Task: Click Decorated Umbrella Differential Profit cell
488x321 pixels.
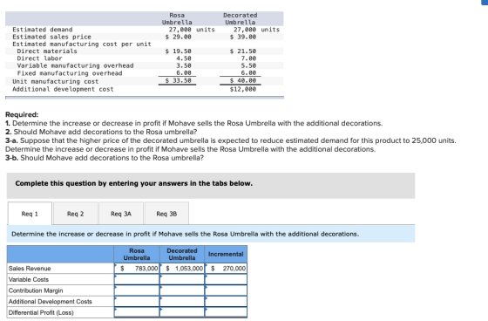Action: click(182, 312)
